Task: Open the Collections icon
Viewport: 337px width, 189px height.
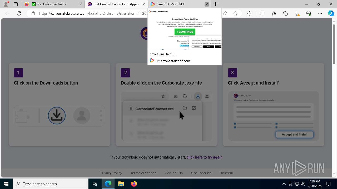Action: pyautogui.click(x=285, y=13)
